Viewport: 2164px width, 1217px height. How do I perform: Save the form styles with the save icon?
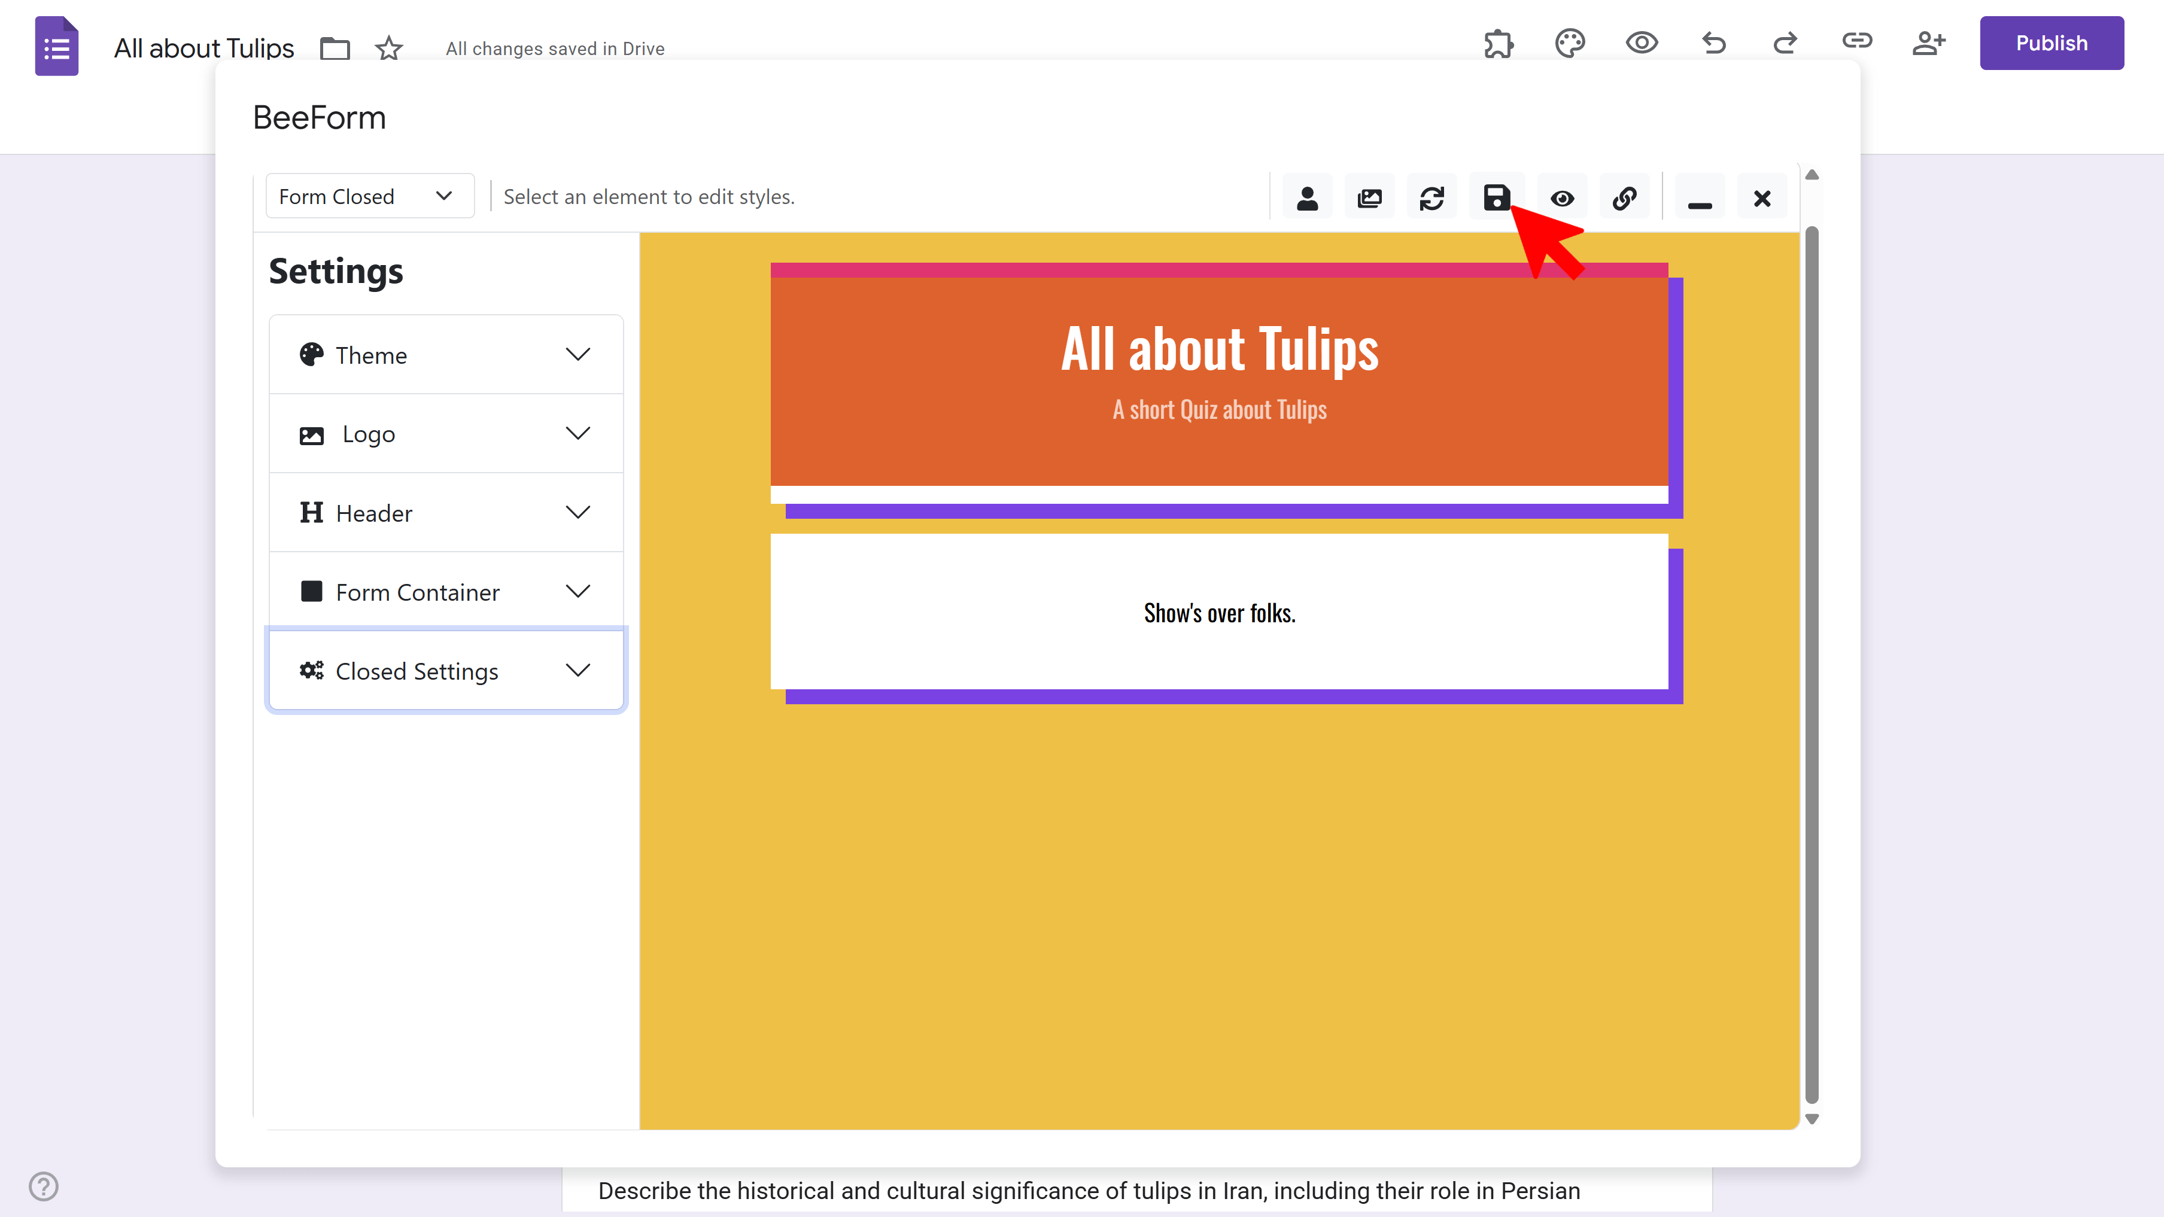tap(1497, 196)
